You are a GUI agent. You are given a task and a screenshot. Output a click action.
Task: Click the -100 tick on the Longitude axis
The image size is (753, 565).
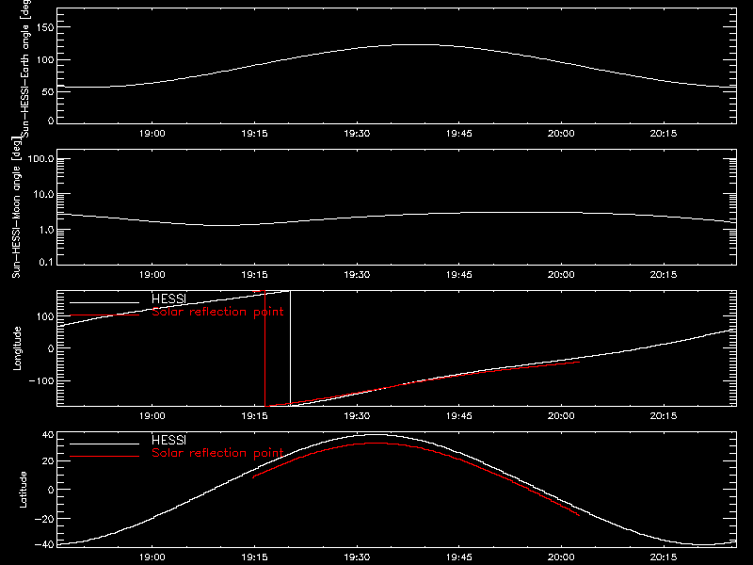pyautogui.click(x=41, y=380)
